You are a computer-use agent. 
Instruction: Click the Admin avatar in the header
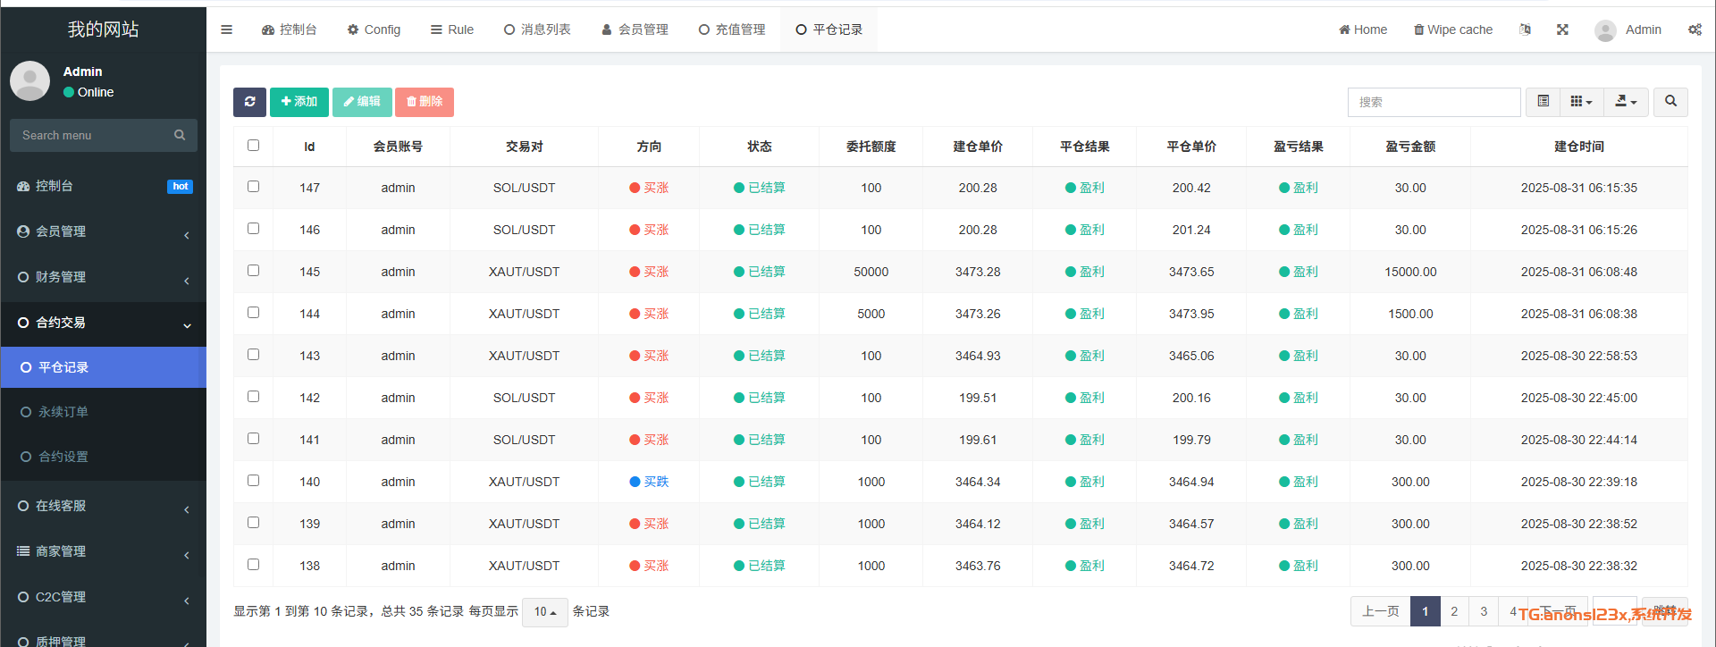[1605, 30]
